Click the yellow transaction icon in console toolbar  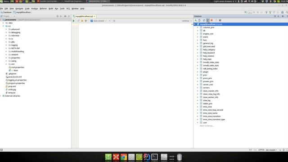pyautogui.click(x=82, y=21)
